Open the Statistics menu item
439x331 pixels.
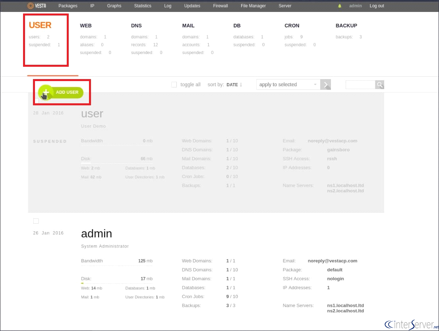143,6
